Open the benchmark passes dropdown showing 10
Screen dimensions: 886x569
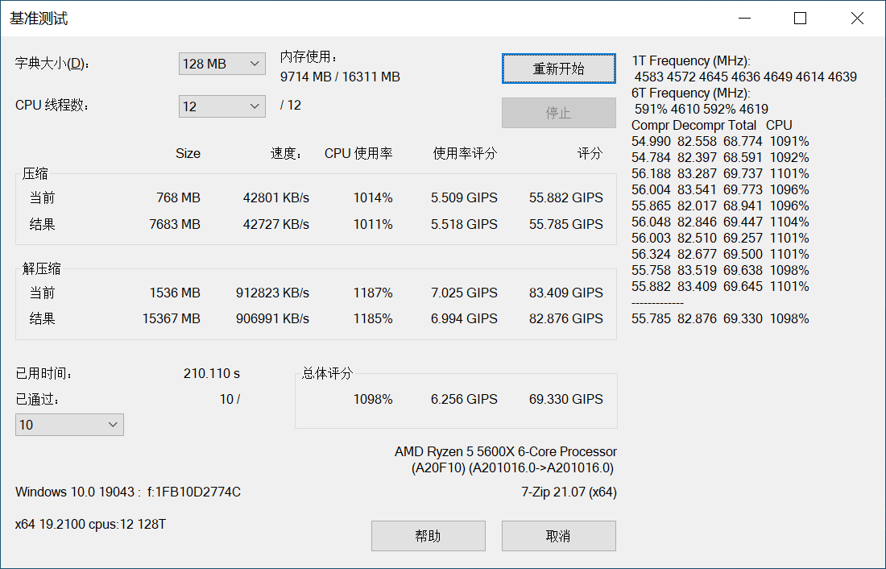[x=69, y=424]
